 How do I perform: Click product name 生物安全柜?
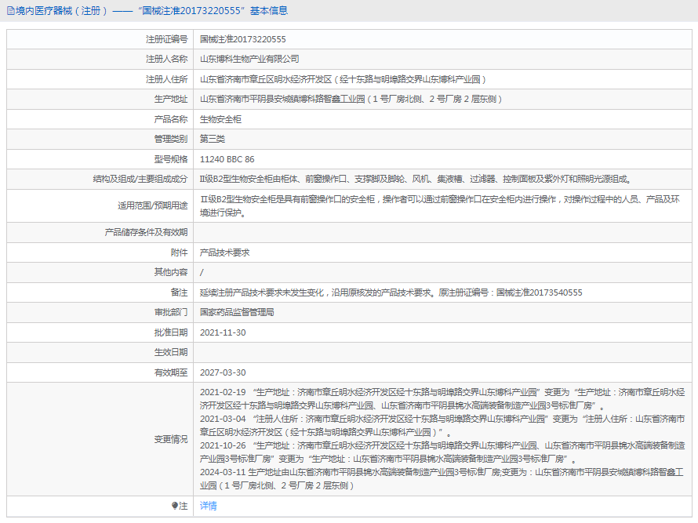220,119
